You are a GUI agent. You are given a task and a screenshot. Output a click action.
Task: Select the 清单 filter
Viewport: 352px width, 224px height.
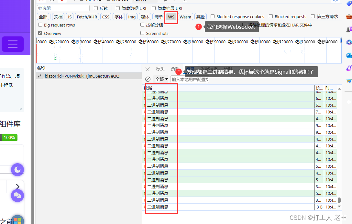159,17
